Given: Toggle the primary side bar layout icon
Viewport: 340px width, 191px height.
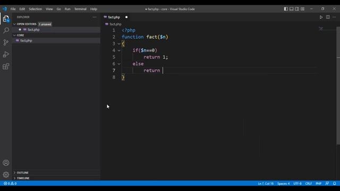Looking at the screenshot, I should pyautogui.click(x=286, y=9).
